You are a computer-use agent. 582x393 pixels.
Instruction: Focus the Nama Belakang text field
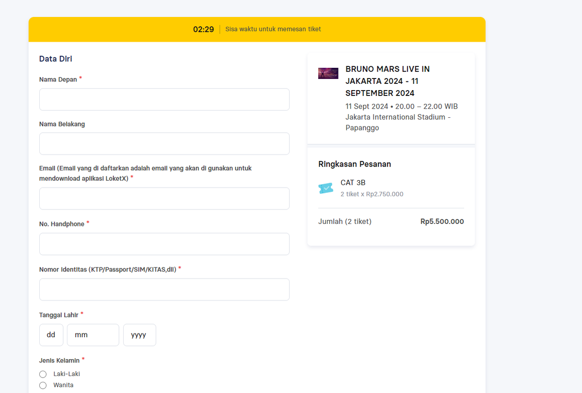[x=164, y=143]
